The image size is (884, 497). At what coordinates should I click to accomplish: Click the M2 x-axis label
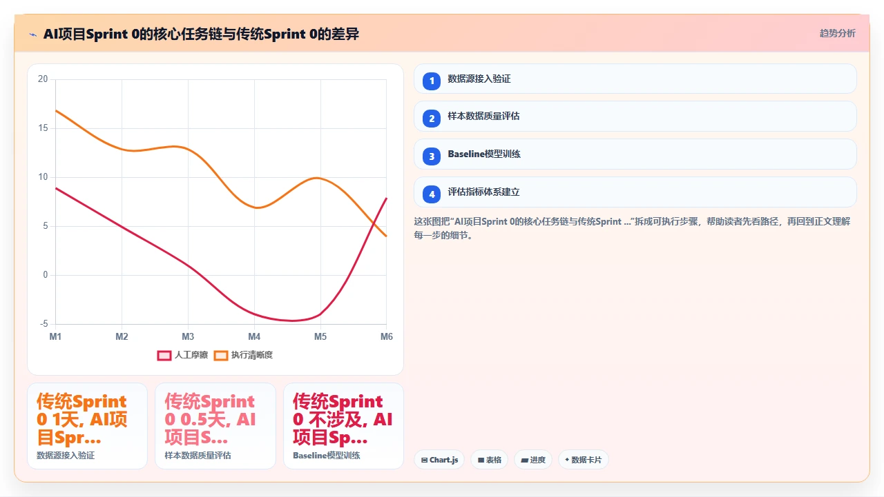tap(122, 336)
